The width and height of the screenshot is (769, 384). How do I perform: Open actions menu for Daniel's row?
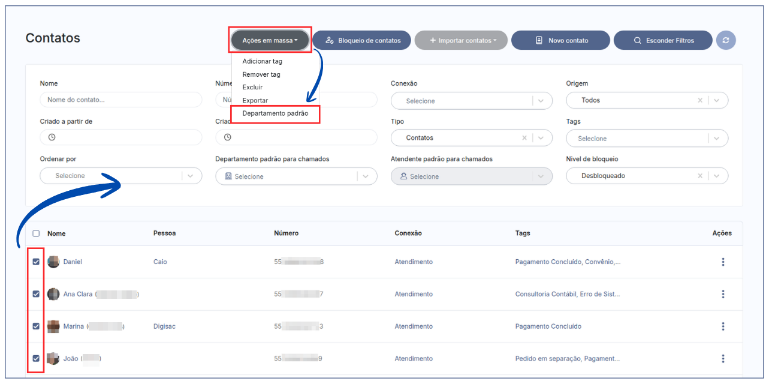[723, 262]
